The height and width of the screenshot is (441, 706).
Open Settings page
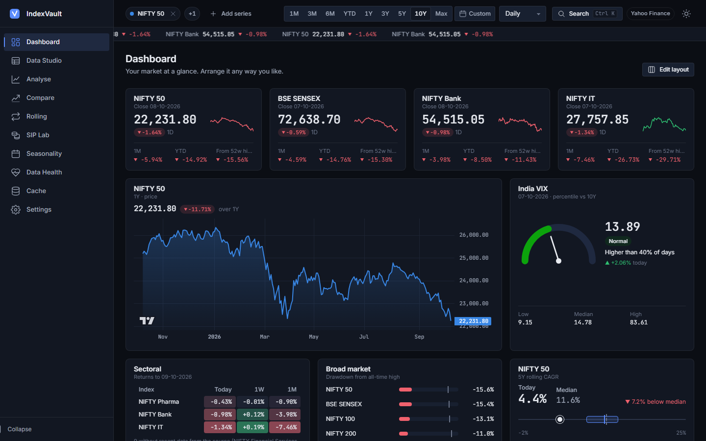pos(56,210)
